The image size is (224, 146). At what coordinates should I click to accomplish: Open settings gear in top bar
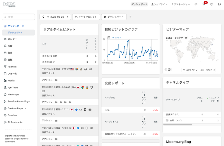[x=196, y=4]
